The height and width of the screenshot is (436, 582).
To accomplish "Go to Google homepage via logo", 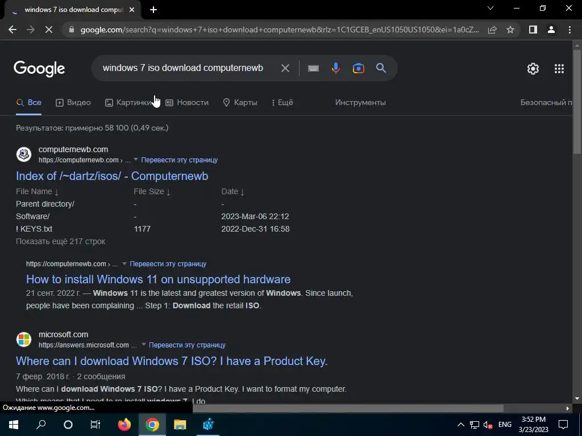I will pos(39,69).
